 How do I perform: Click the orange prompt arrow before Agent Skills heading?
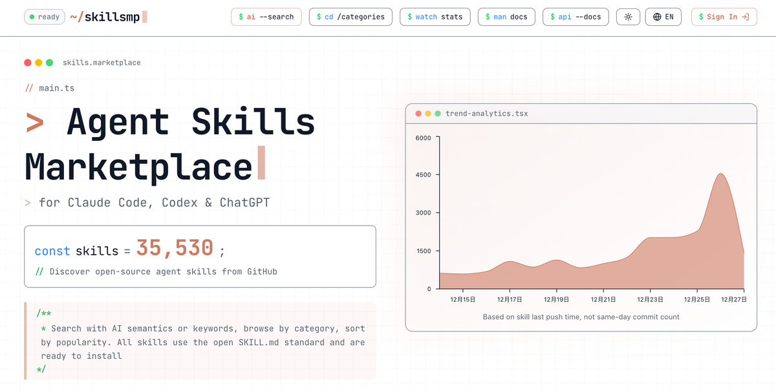(x=34, y=122)
